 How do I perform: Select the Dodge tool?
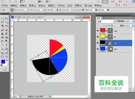click(x=6, y=41)
